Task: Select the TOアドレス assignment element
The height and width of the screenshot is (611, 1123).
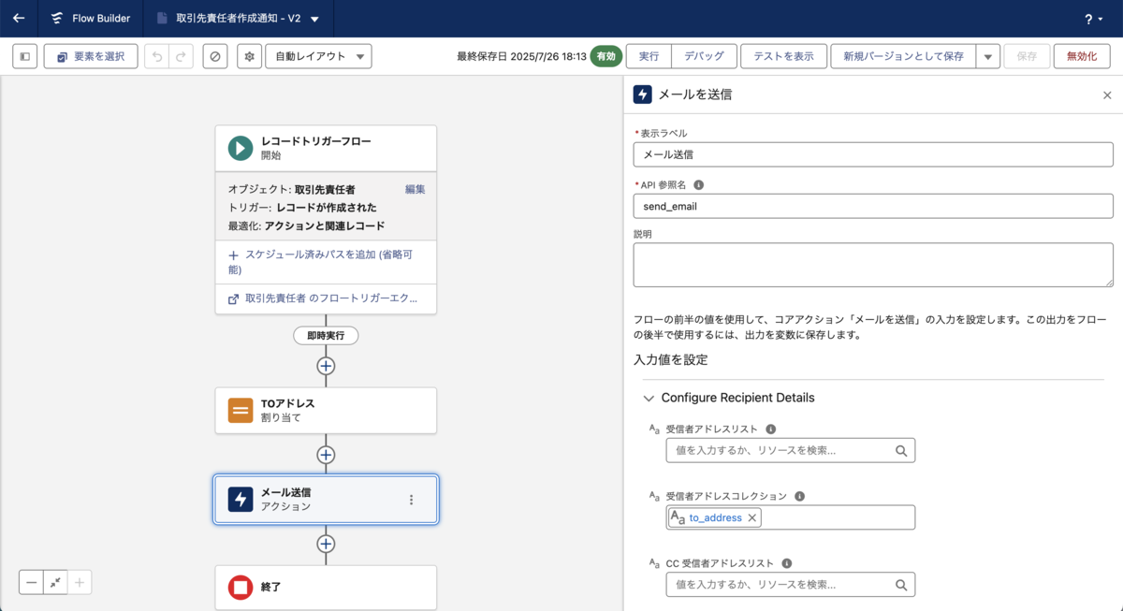Action: tap(326, 411)
